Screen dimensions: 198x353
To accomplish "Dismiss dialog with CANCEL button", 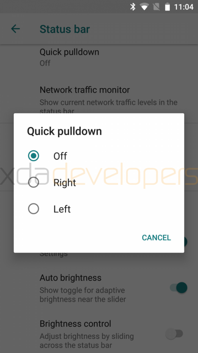I will [156, 238].
